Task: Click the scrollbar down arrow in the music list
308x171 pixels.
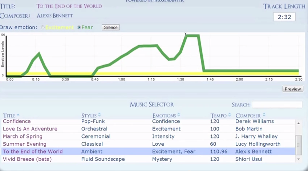Action: pyautogui.click(x=299, y=159)
